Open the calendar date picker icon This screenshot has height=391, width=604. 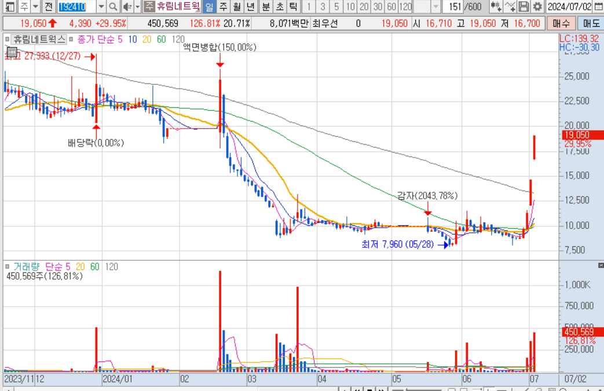tap(599, 6)
